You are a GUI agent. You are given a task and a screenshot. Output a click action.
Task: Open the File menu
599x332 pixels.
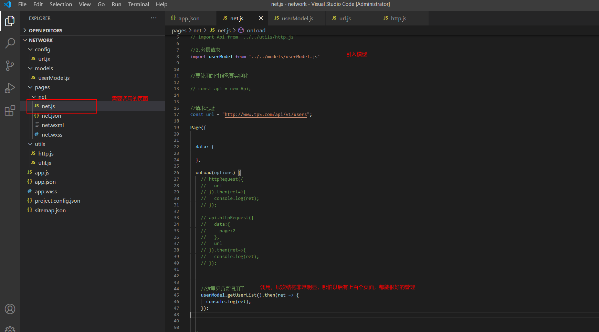(22, 4)
